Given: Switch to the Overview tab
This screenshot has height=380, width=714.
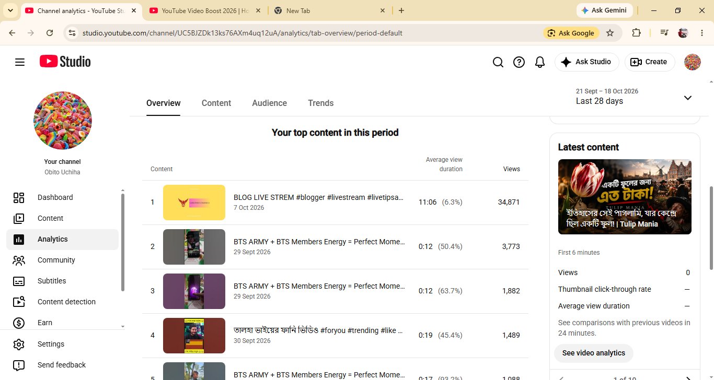Looking at the screenshot, I should coord(164,103).
